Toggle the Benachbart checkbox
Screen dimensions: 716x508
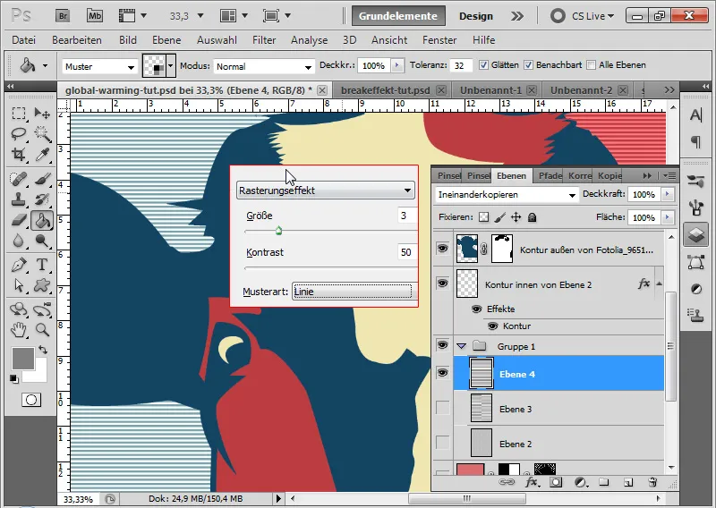click(x=528, y=65)
